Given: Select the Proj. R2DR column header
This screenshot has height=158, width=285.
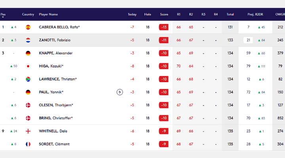Looking at the screenshot, I should pos(255,14).
